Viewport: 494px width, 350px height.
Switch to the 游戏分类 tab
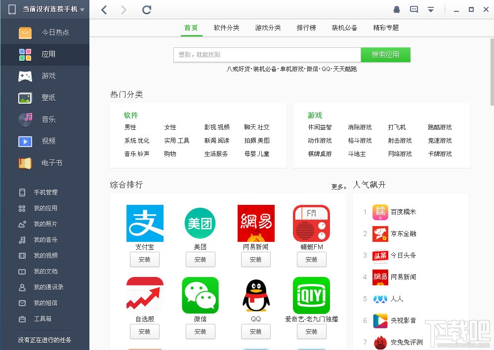coord(268,28)
